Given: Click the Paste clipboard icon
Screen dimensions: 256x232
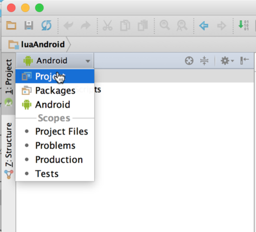Looking at the screenshot, I should 143,26.
